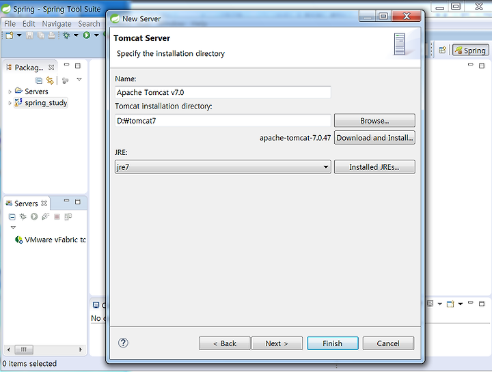The image size is (492, 372).
Task: Close the Package Explorer tab
Action: [51, 68]
